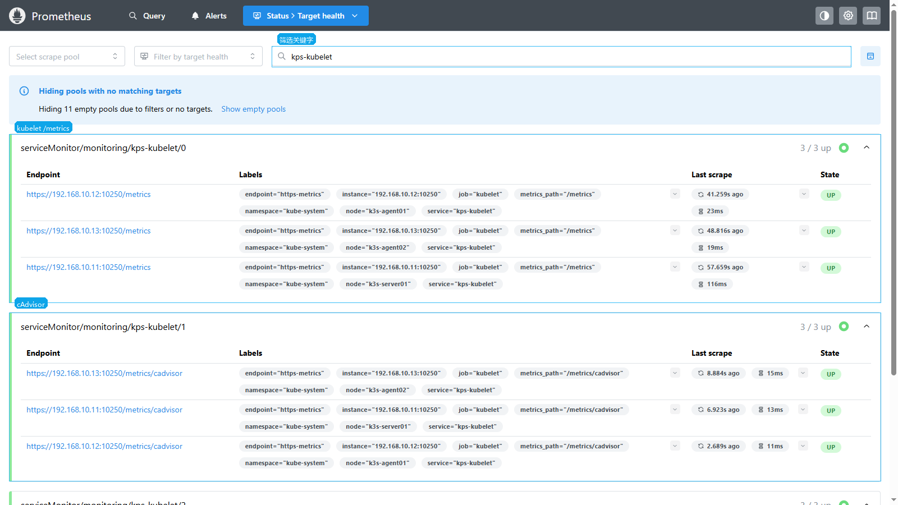Screen dimensions: 898x505
Task: Click the magnifier icon in the filter box
Action: (282, 56)
